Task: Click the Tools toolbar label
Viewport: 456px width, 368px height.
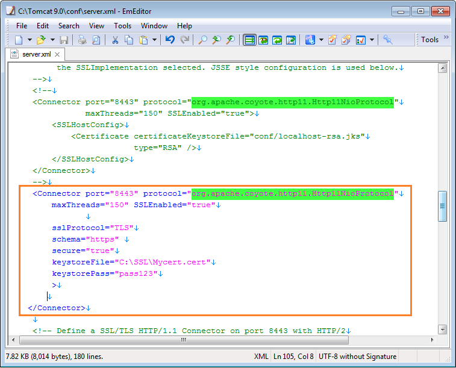Action: pyautogui.click(x=429, y=40)
